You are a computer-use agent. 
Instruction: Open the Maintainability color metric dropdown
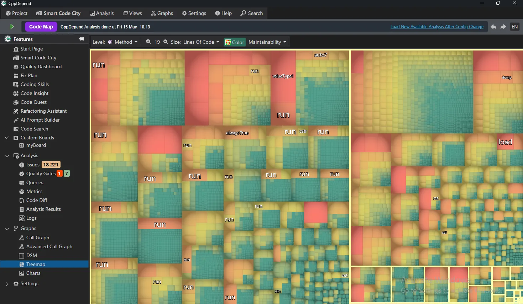point(267,42)
